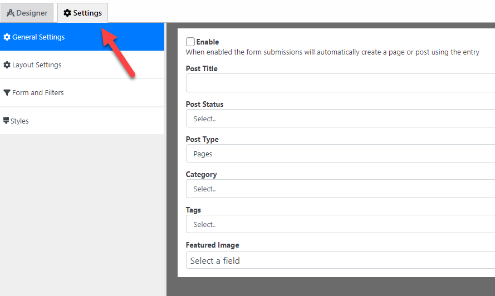Open Form and Filters section

coord(82,92)
